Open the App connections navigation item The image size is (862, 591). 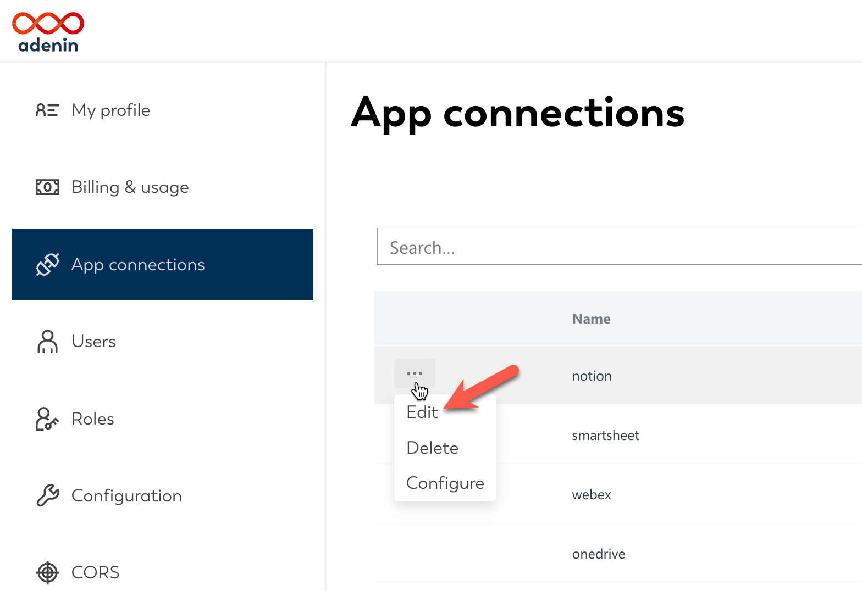[x=138, y=265]
